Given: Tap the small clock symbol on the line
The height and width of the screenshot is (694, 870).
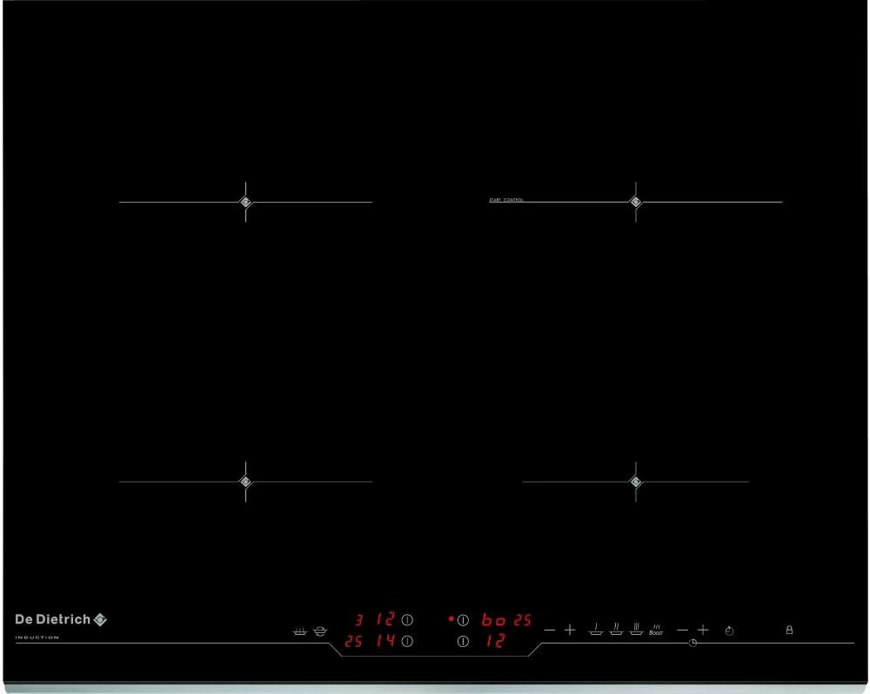Looking at the screenshot, I should 693,643.
